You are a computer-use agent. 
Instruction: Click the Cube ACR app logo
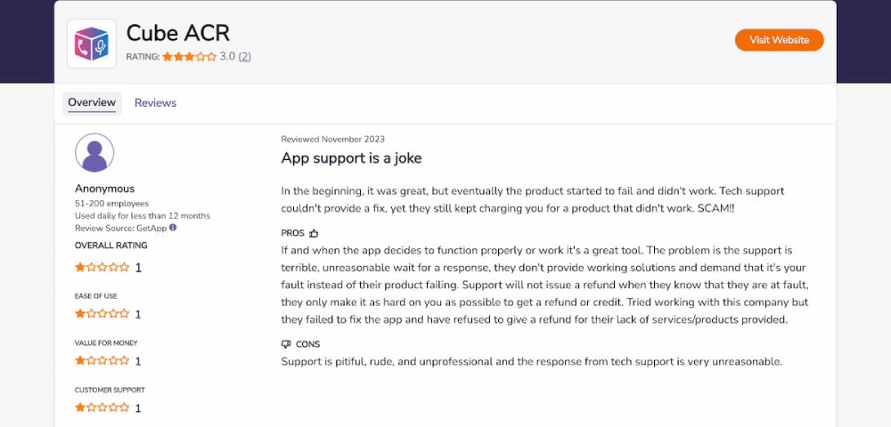[x=92, y=44]
